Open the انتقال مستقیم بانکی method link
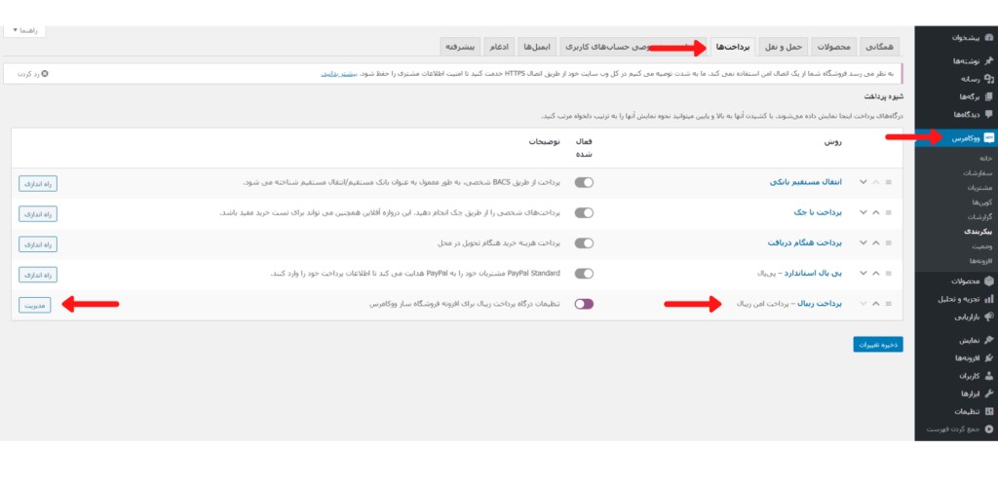Viewport: 998px width, 483px height. tap(805, 182)
